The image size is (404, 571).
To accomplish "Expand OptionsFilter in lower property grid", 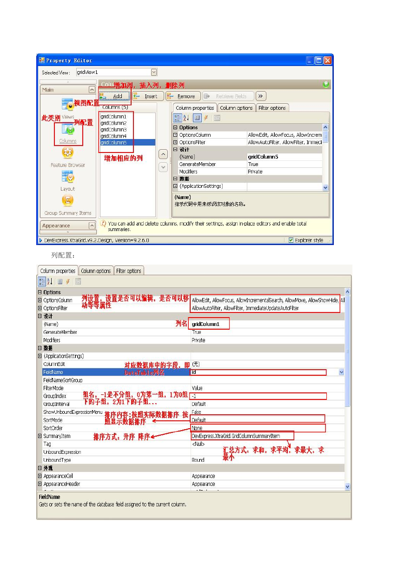I will (x=40, y=308).
